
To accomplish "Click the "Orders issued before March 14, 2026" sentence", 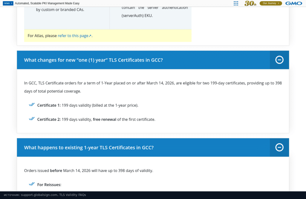I will coord(88,171).
